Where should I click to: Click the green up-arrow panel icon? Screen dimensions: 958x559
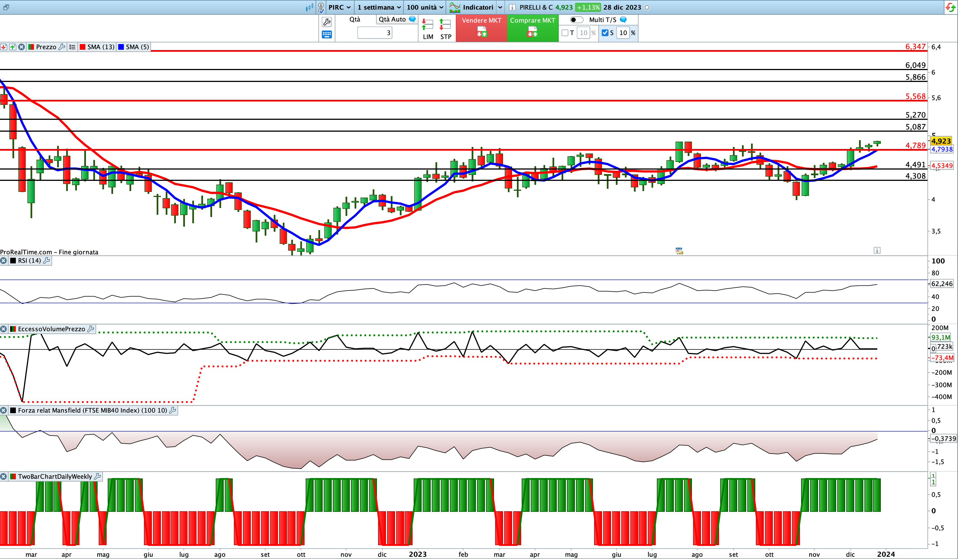tap(12, 47)
